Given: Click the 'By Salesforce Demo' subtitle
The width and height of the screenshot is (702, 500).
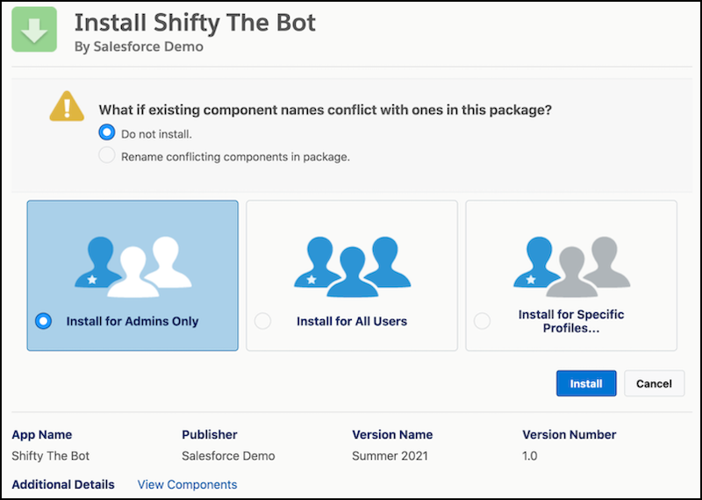Looking at the screenshot, I should pos(139,46).
